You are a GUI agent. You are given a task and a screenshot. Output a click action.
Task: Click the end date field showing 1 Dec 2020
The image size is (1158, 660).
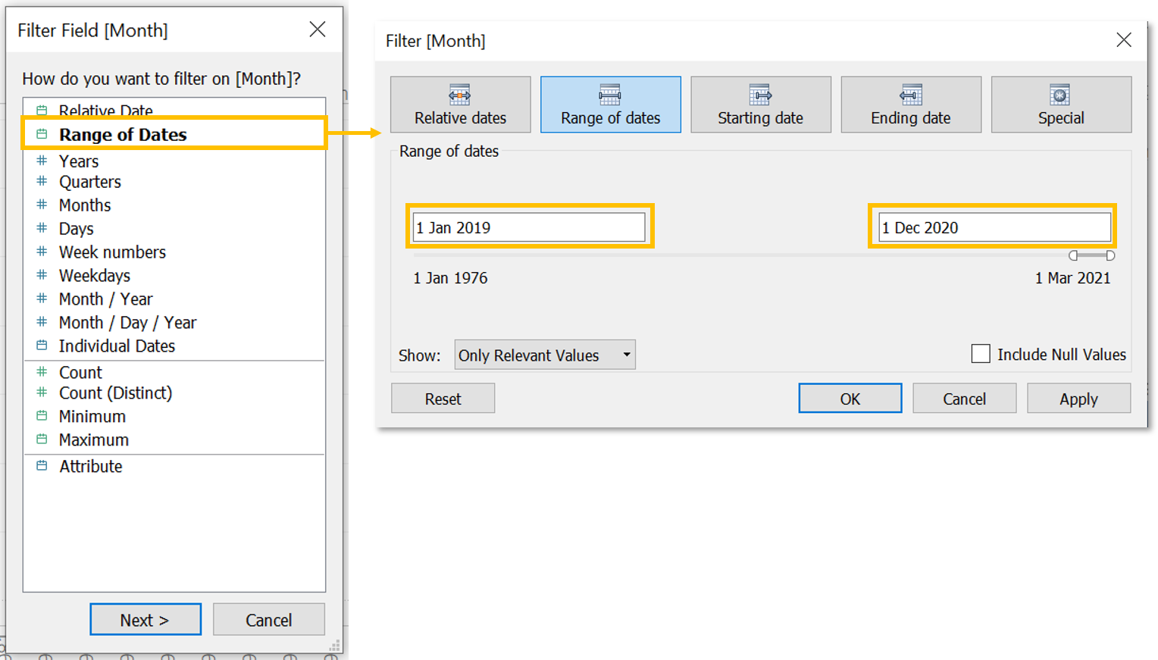point(994,227)
